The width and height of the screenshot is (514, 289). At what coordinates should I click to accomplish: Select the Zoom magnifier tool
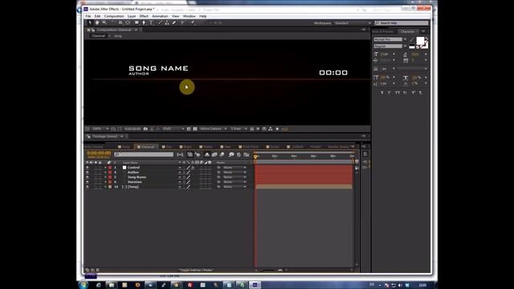click(x=104, y=22)
